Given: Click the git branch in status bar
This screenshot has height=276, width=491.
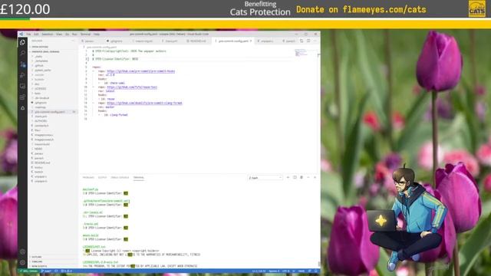Looking at the screenshot, I should pyautogui.click(x=47, y=271).
